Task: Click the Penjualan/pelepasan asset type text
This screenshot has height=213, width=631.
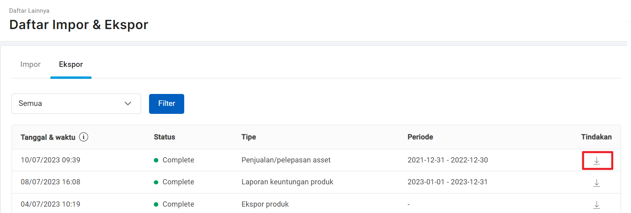Action: click(x=286, y=160)
